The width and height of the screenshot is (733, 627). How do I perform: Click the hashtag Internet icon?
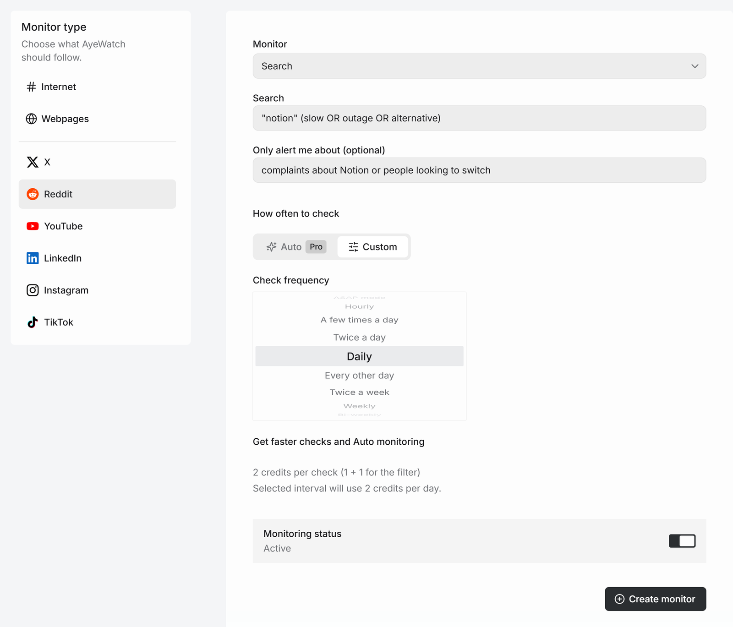pyautogui.click(x=31, y=87)
